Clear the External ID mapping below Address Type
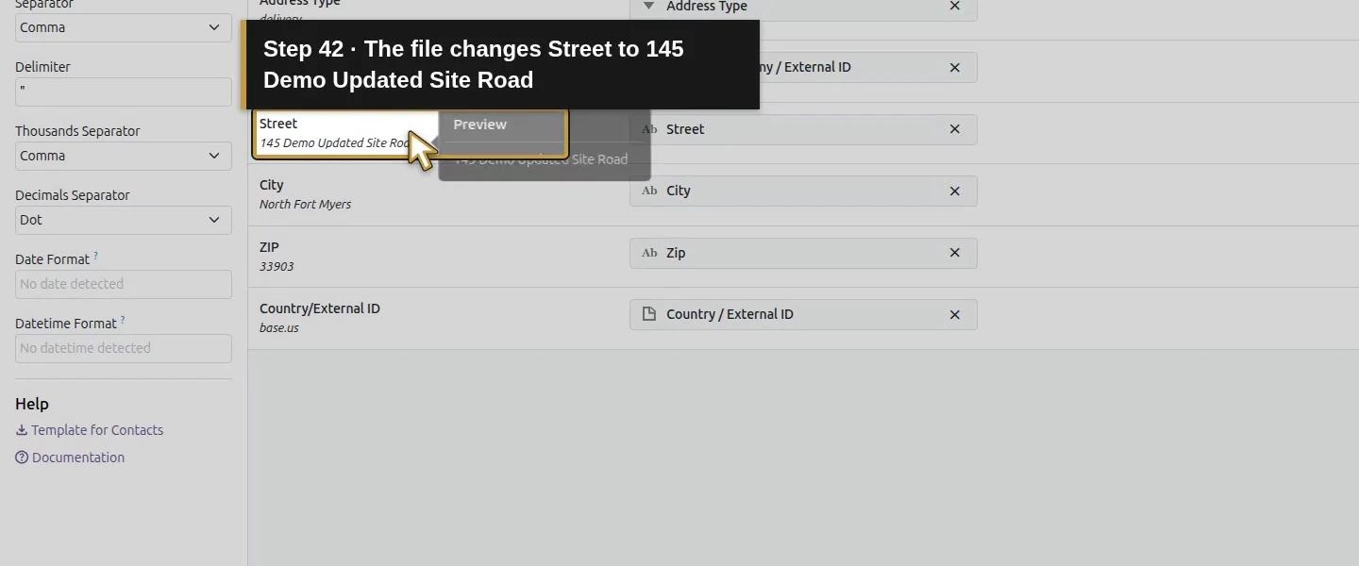Image resolution: width=1359 pixels, height=566 pixels. point(954,68)
